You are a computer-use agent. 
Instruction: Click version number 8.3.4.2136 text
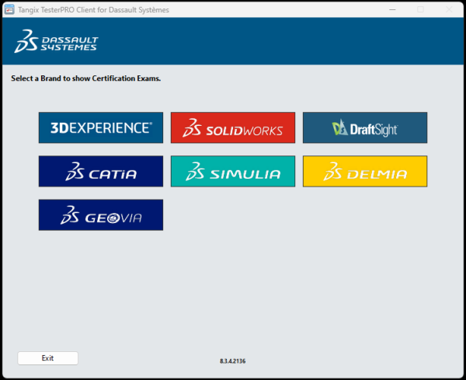tap(233, 361)
